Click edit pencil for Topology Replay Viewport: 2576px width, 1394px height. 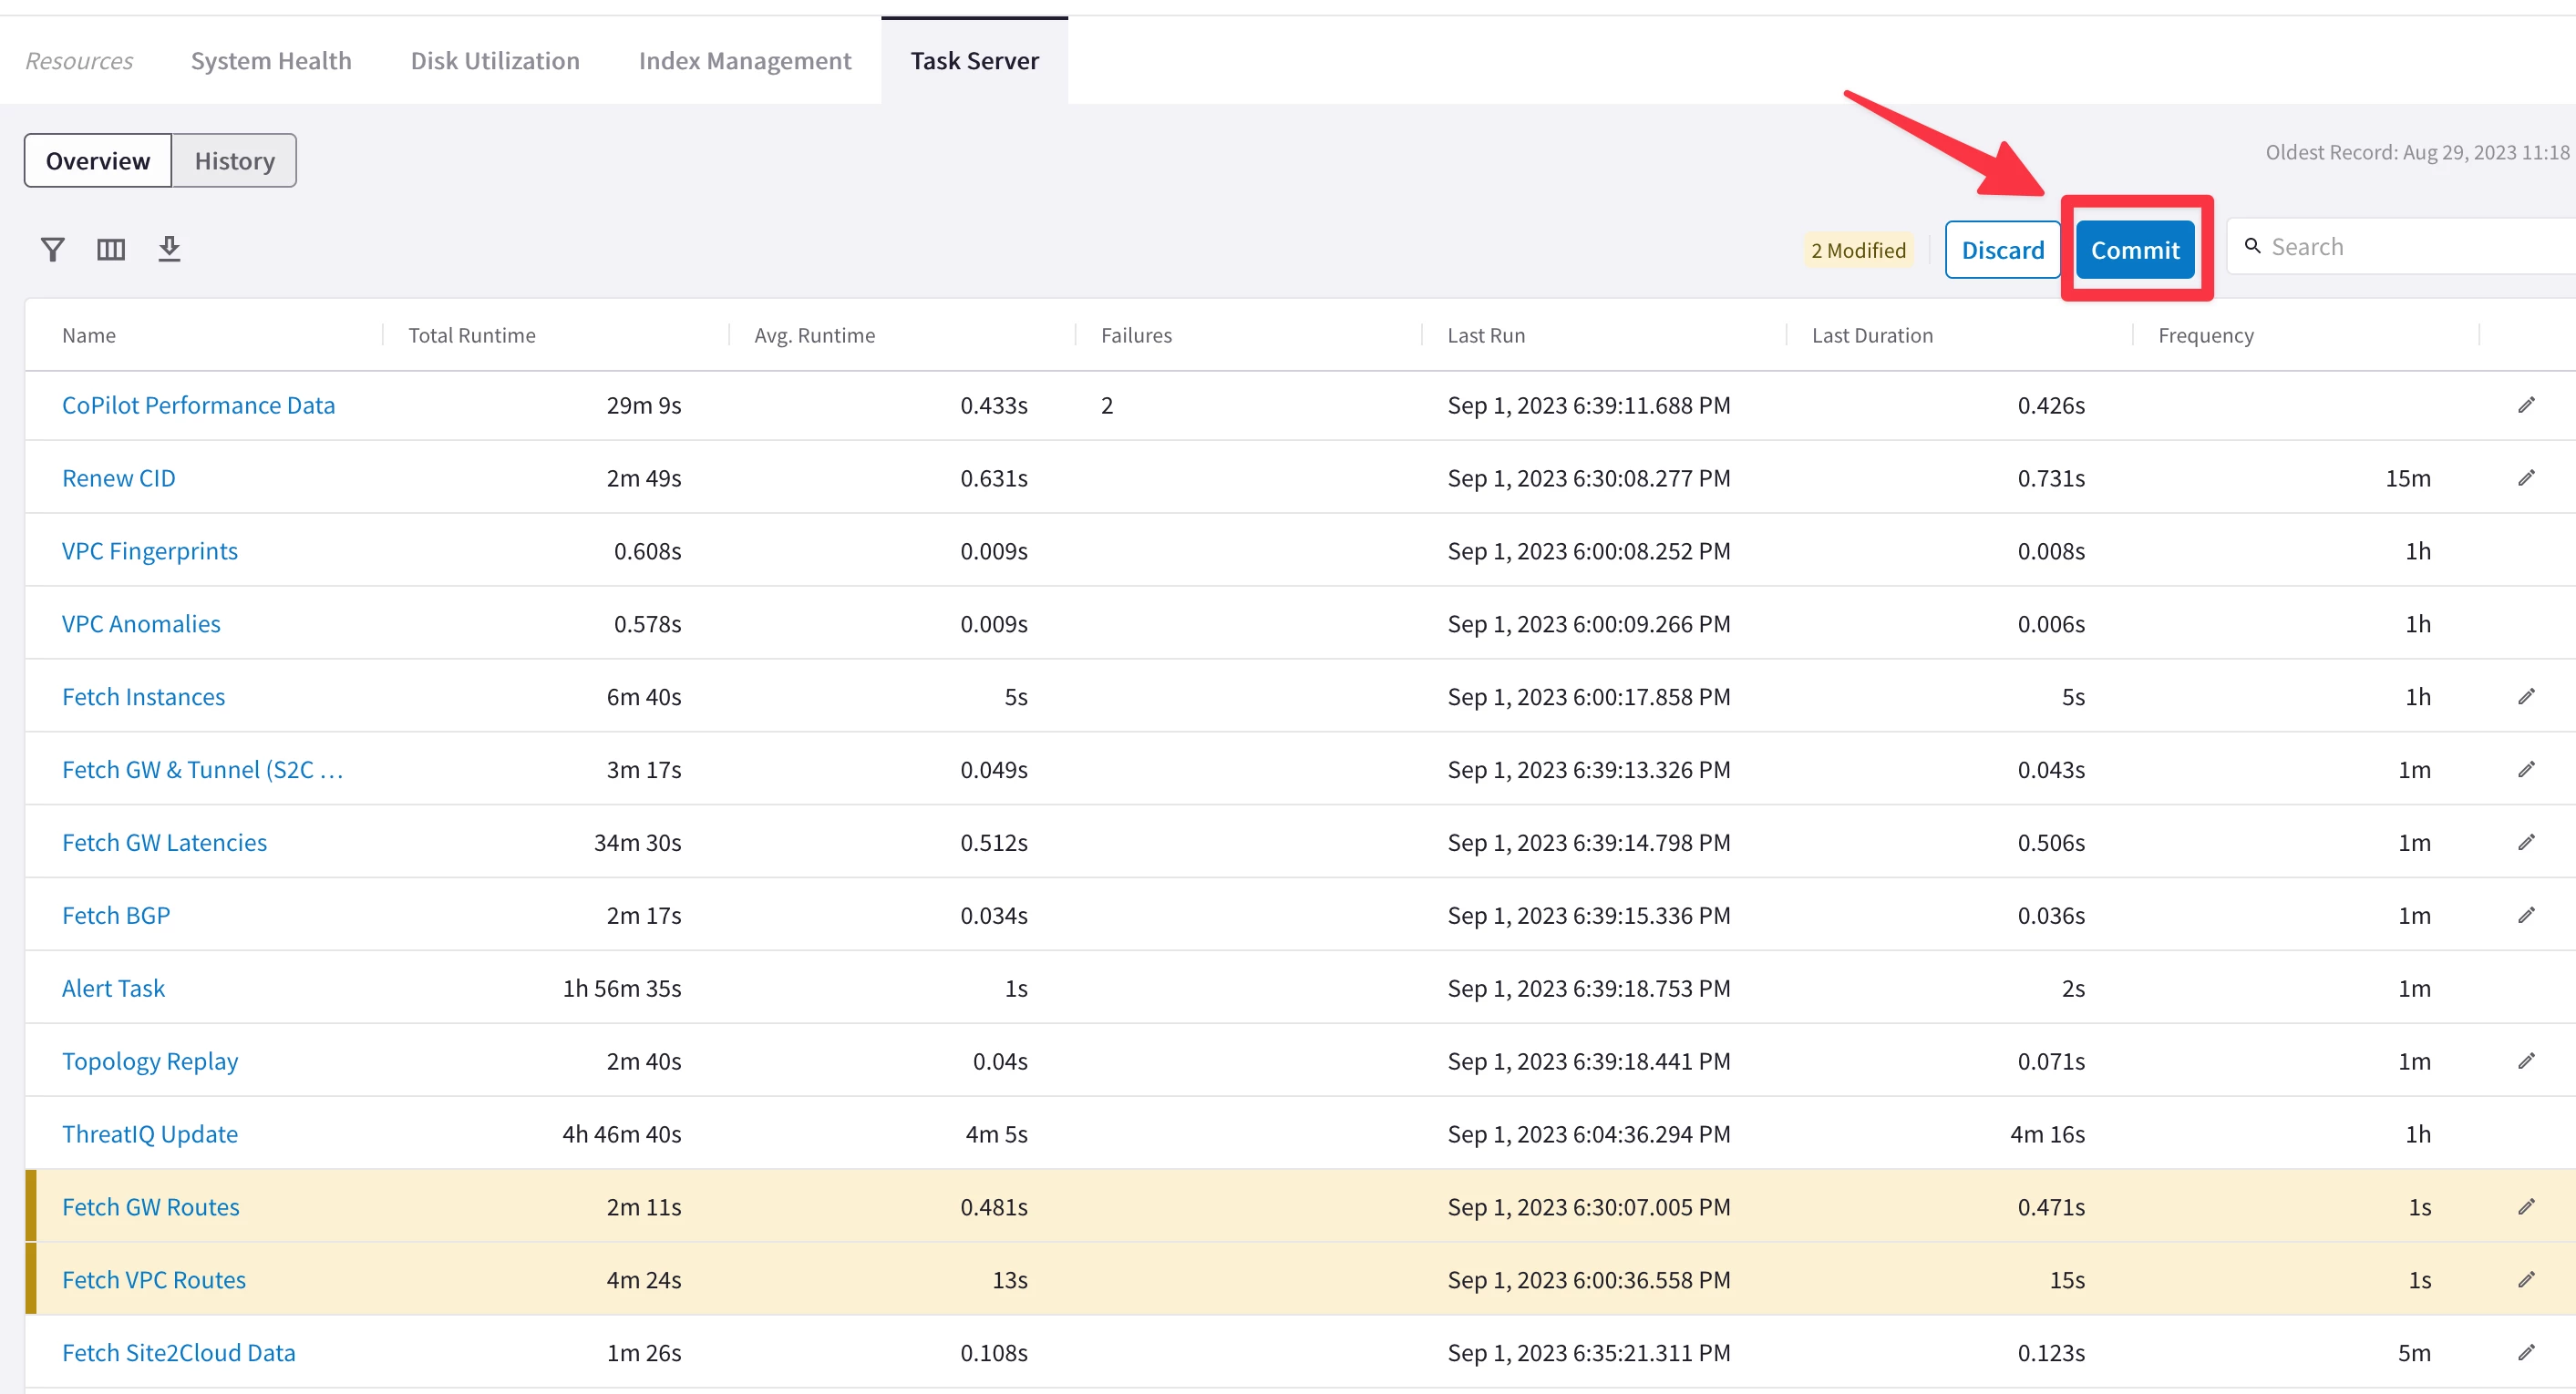pos(2526,1061)
